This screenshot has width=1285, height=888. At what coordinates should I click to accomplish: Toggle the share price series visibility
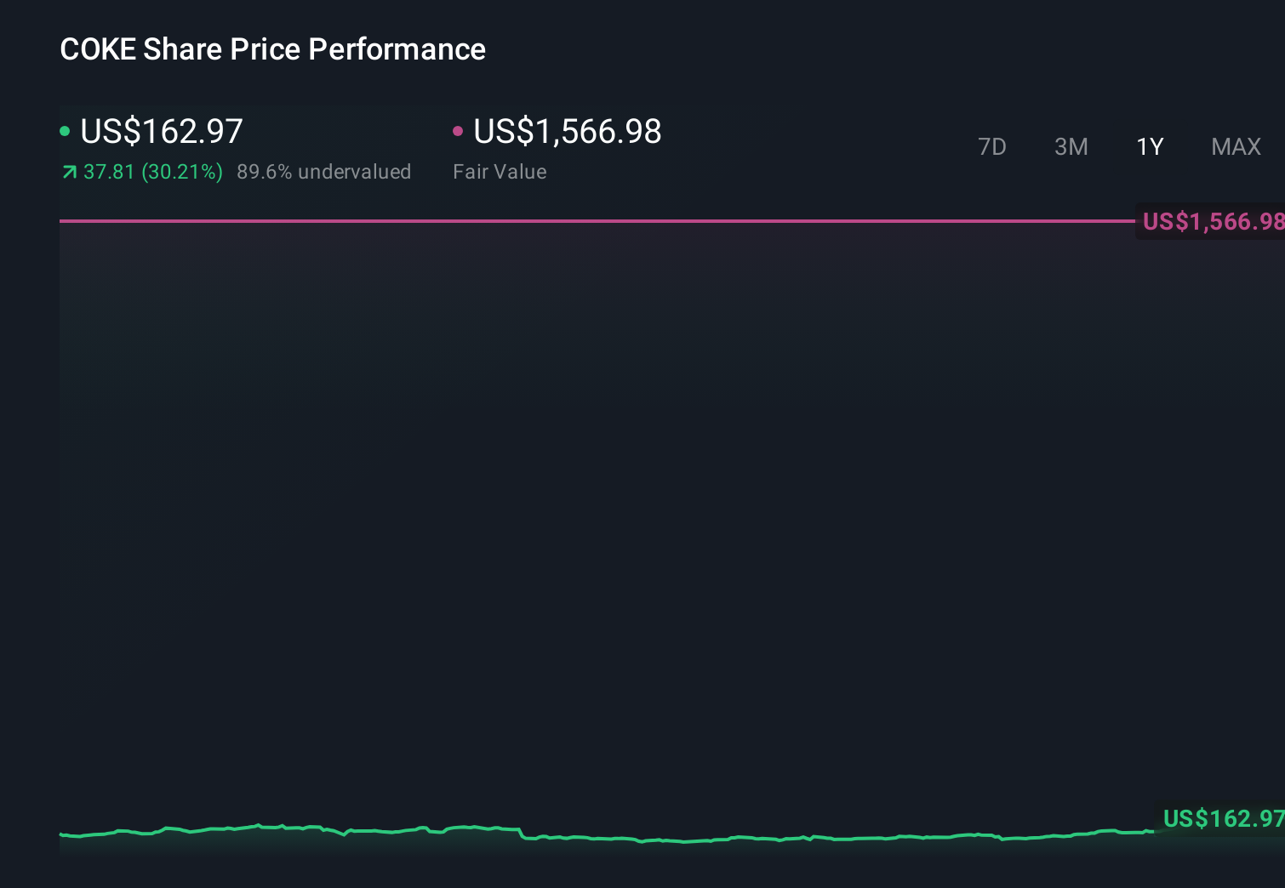[65, 131]
